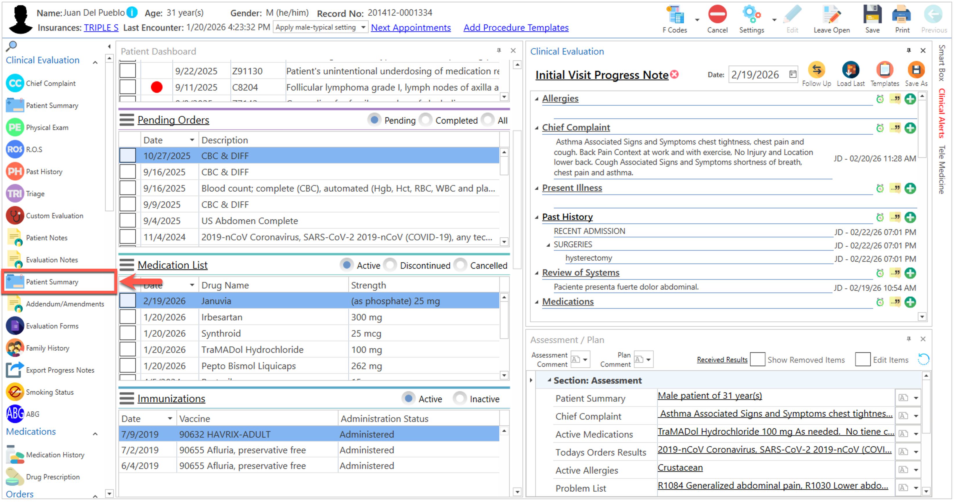Image resolution: width=955 pixels, height=502 pixels.
Task: Collapse the Past History section triangle
Action: click(536, 217)
